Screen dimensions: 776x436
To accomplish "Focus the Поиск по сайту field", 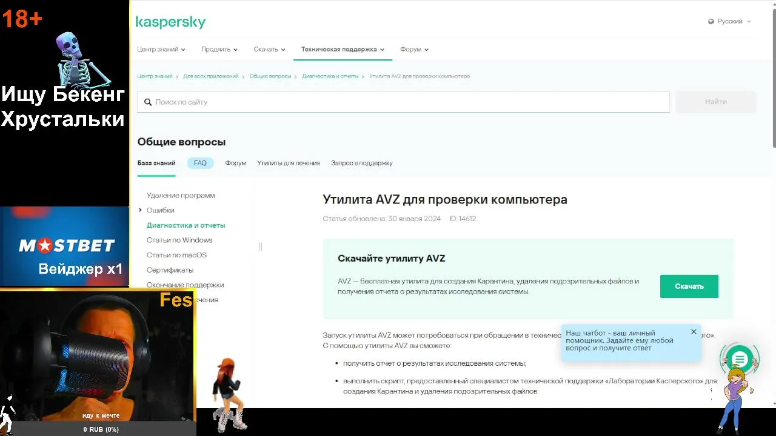I will pyautogui.click(x=404, y=102).
